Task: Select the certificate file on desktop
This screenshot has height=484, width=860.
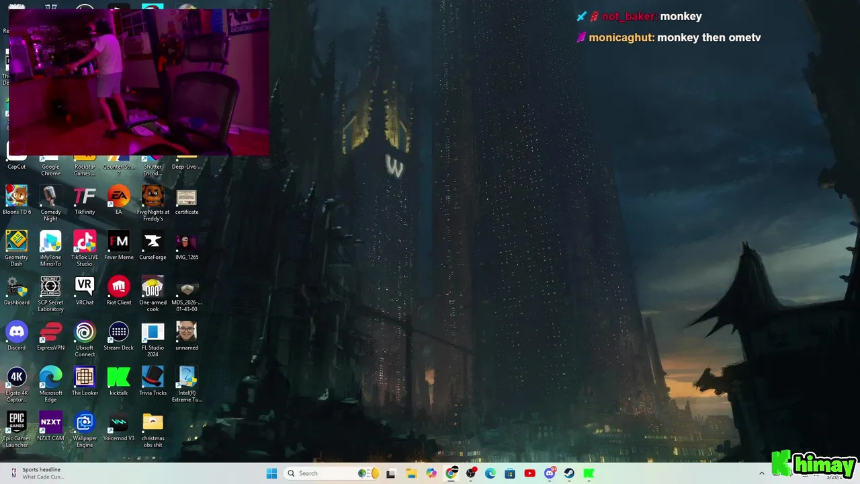Action: (x=186, y=201)
